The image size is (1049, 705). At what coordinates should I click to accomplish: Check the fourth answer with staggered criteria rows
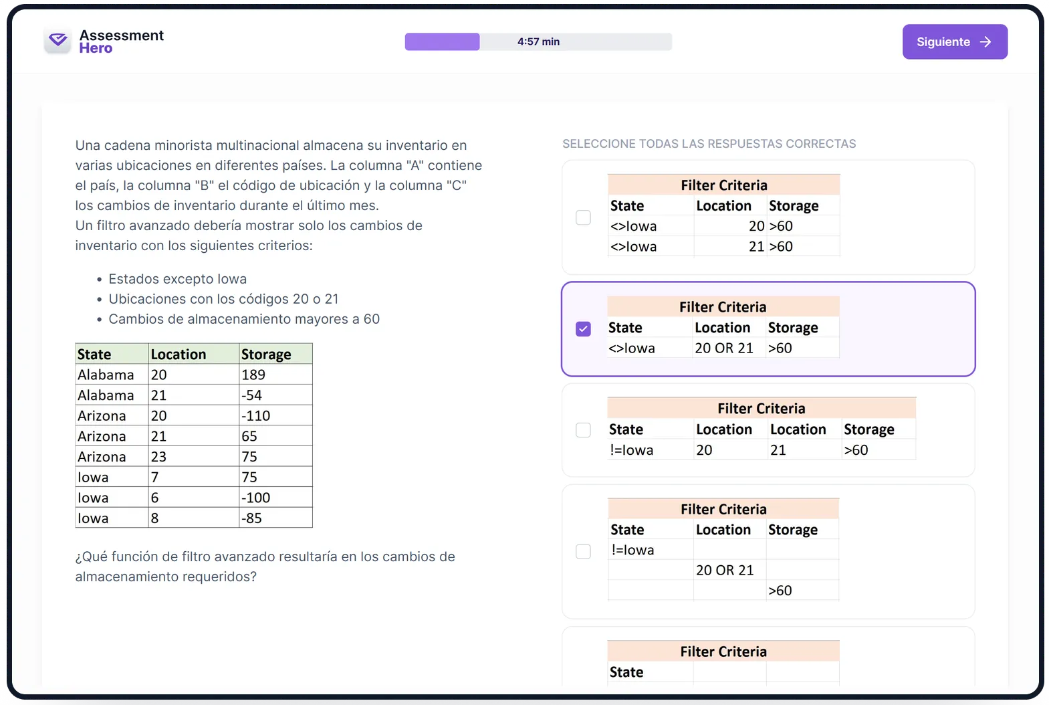click(583, 551)
